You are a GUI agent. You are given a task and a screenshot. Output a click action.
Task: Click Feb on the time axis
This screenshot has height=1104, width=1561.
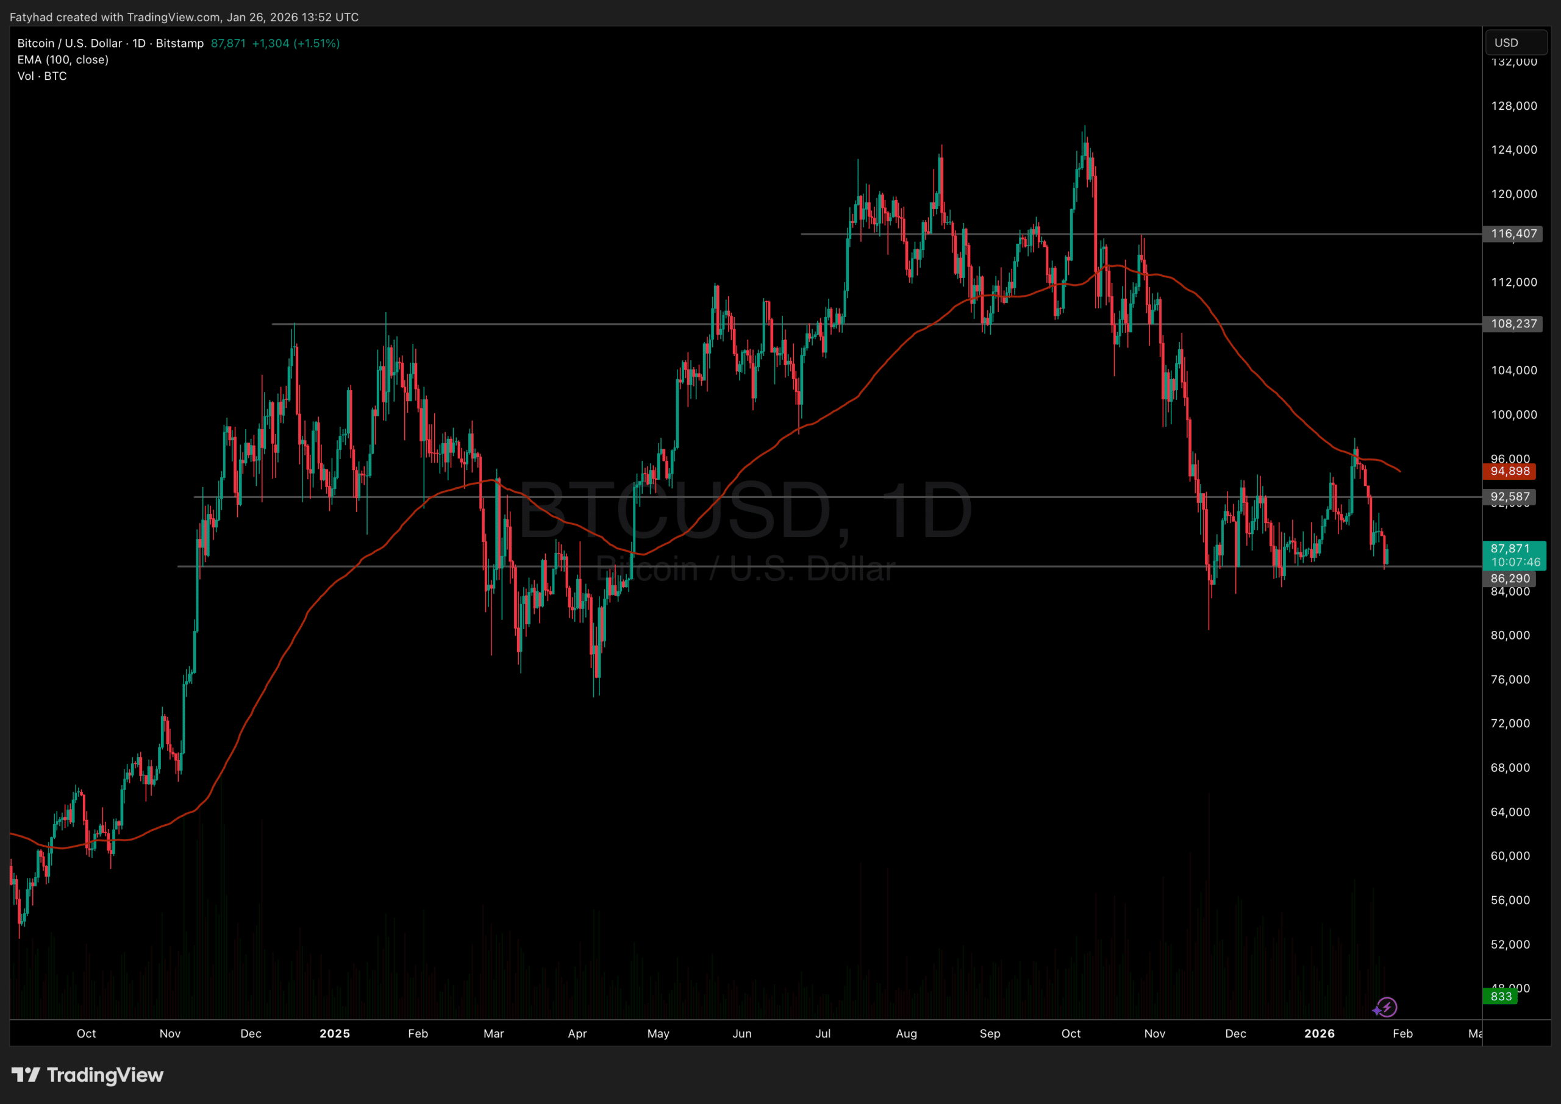(x=1402, y=1033)
